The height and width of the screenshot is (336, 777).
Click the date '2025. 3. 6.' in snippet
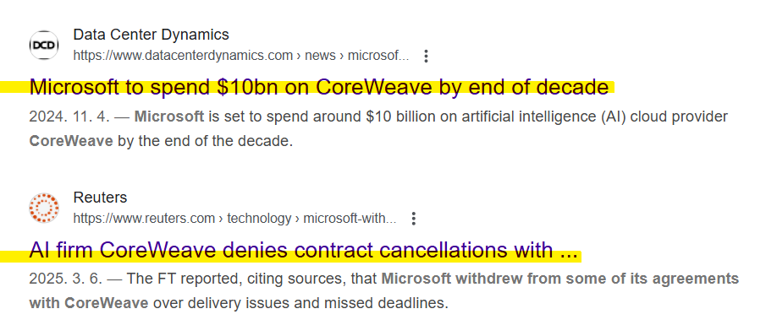[65, 279]
